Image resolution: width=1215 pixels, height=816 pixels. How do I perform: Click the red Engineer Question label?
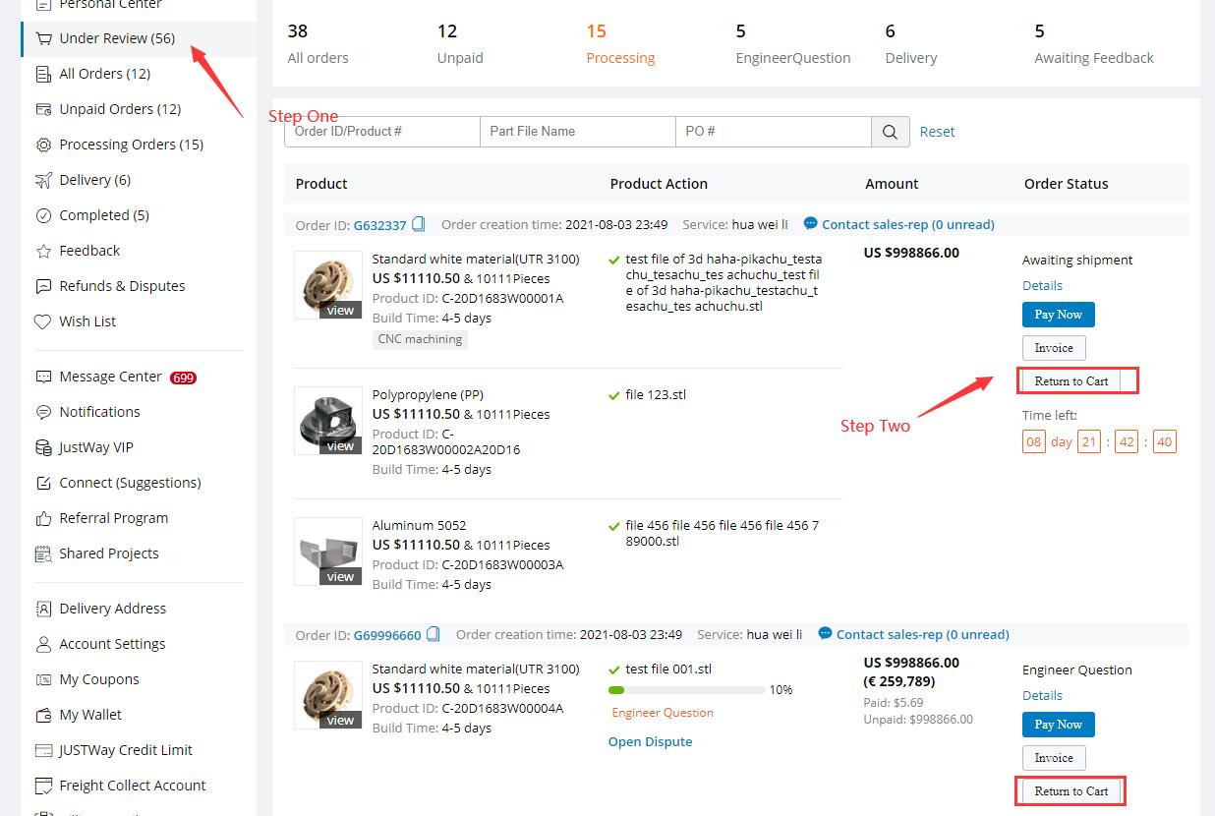coord(663,713)
